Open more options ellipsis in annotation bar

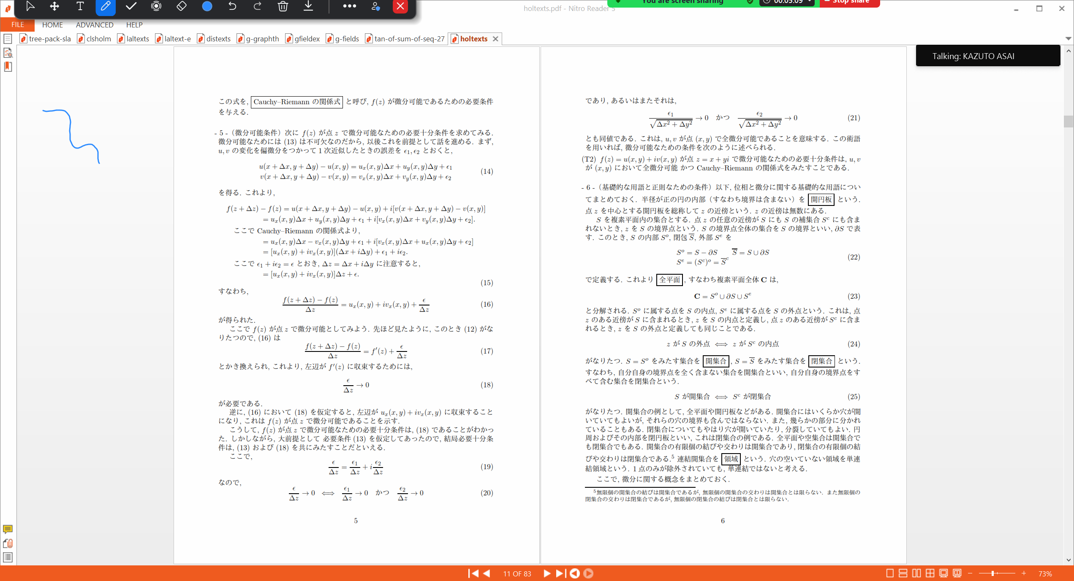(x=349, y=6)
